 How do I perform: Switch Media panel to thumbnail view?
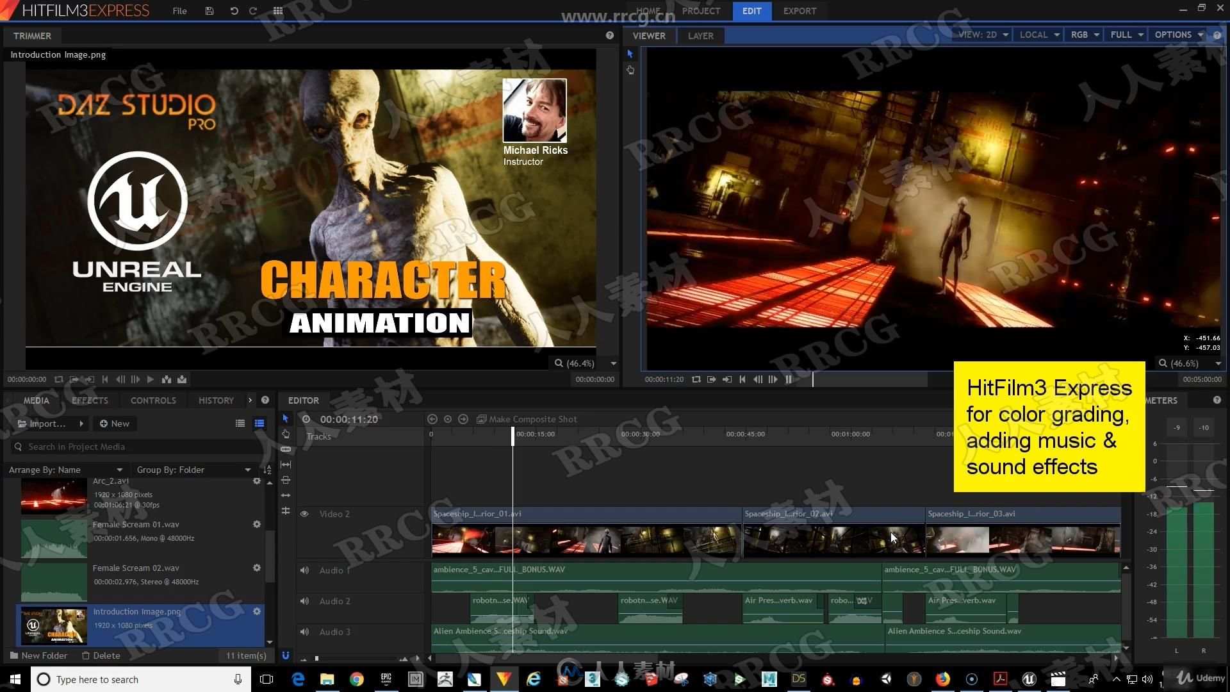[259, 424]
